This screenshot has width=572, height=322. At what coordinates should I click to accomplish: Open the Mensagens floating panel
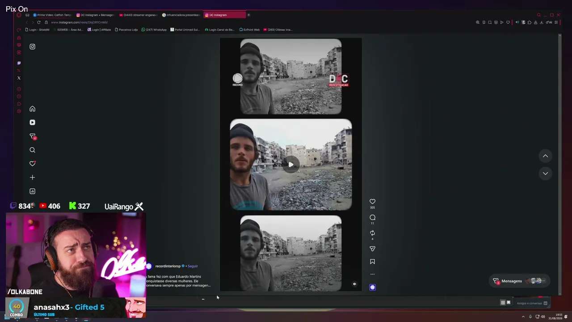pos(520,281)
